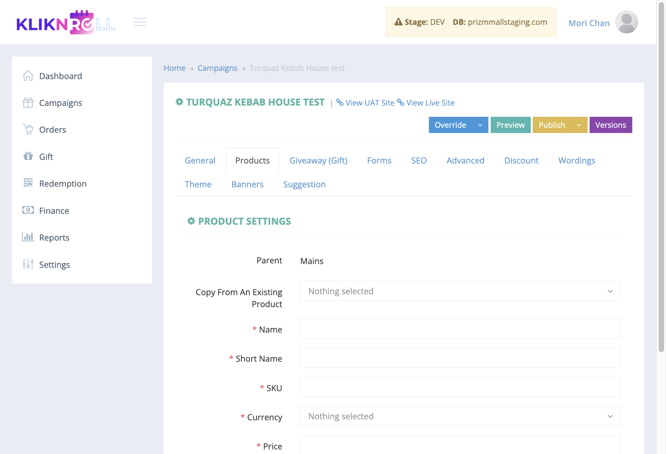
Task: Open the Suggestion tab
Action: coord(305,184)
